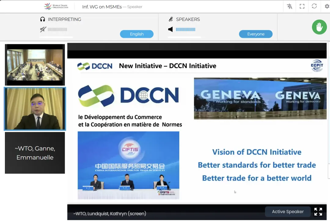Expand the shared screen with the arrows icon
Viewport: 330px width, 221px height.
[x=318, y=212]
